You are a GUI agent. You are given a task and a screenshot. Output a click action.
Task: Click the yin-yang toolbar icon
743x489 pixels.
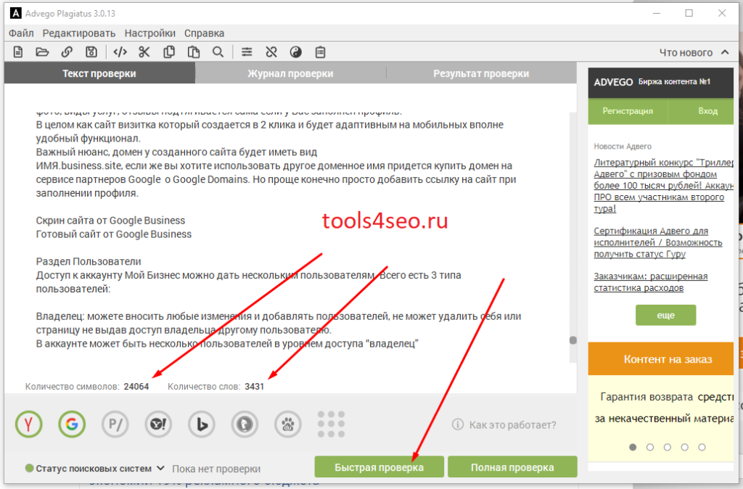click(x=296, y=52)
